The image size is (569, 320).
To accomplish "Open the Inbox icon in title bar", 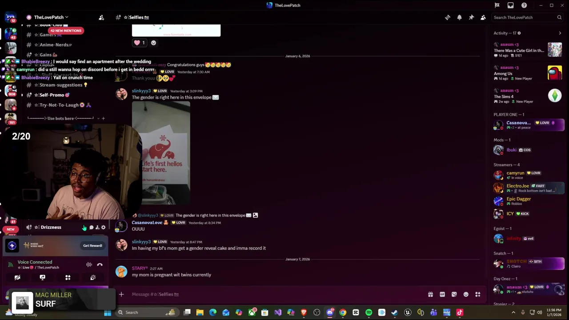I will click(x=510, y=5).
